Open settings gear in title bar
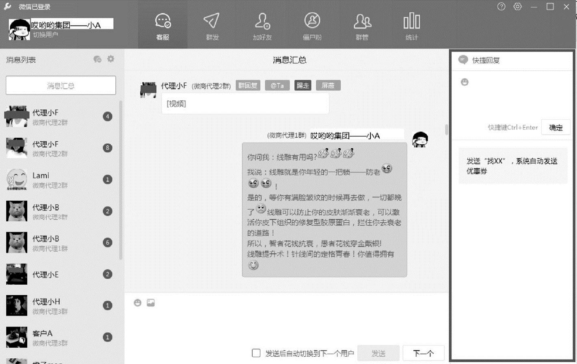This screenshot has width=577, height=364. 517,6
